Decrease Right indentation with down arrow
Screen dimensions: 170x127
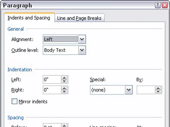64,91
